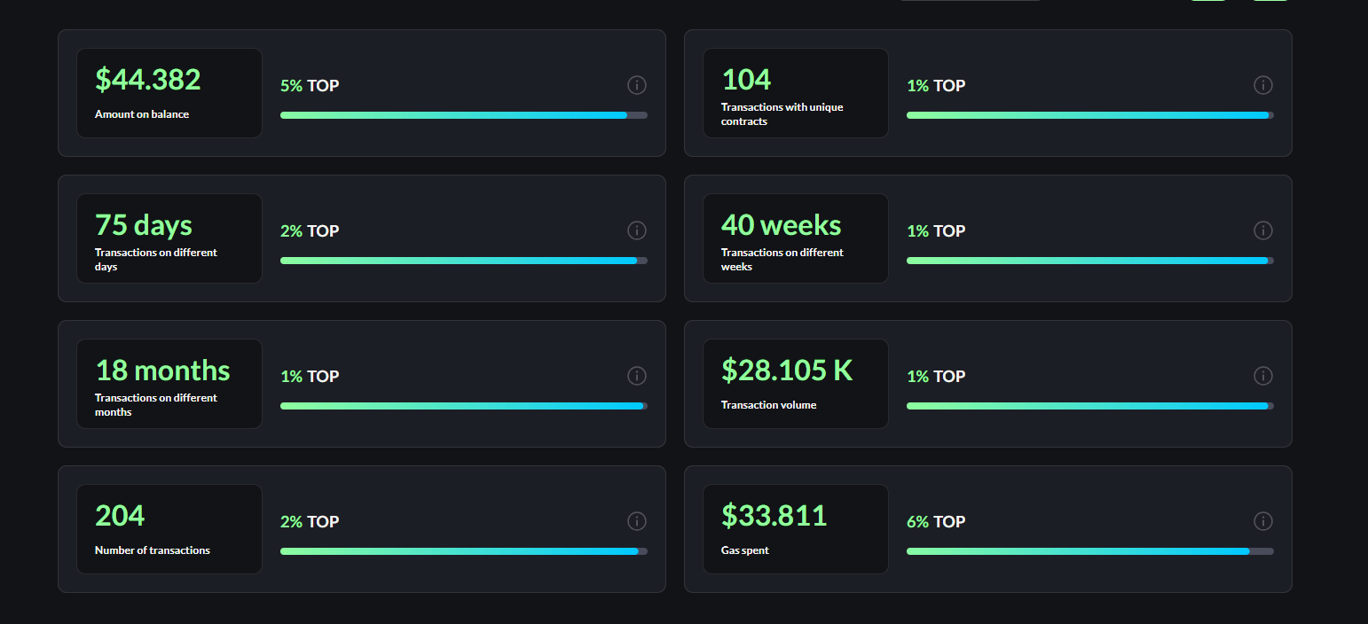1368x624 pixels.
Task: Click the Number of transactions progress bar
Action: (x=463, y=551)
